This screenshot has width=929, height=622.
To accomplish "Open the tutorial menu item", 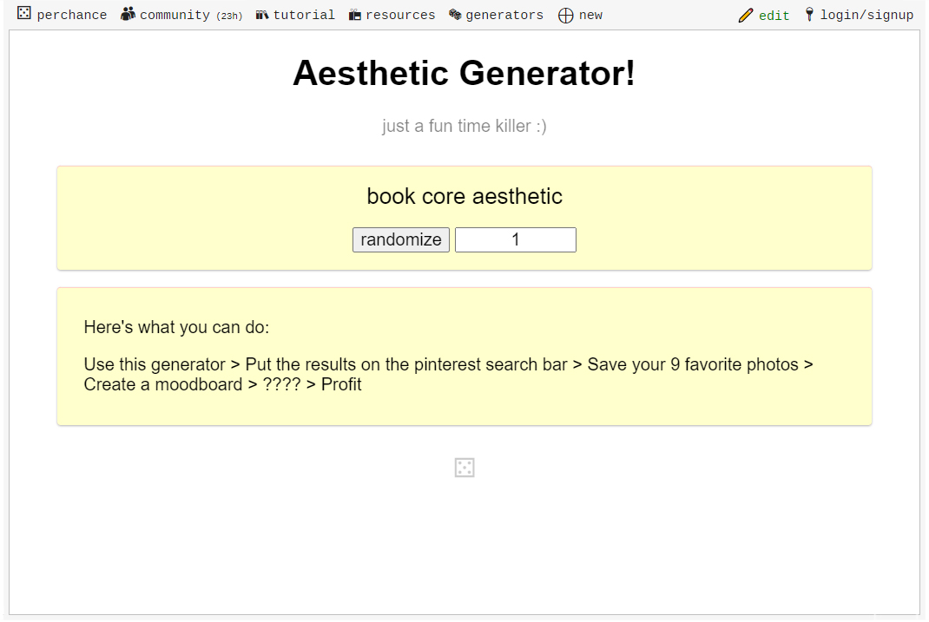I will pyautogui.click(x=304, y=15).
